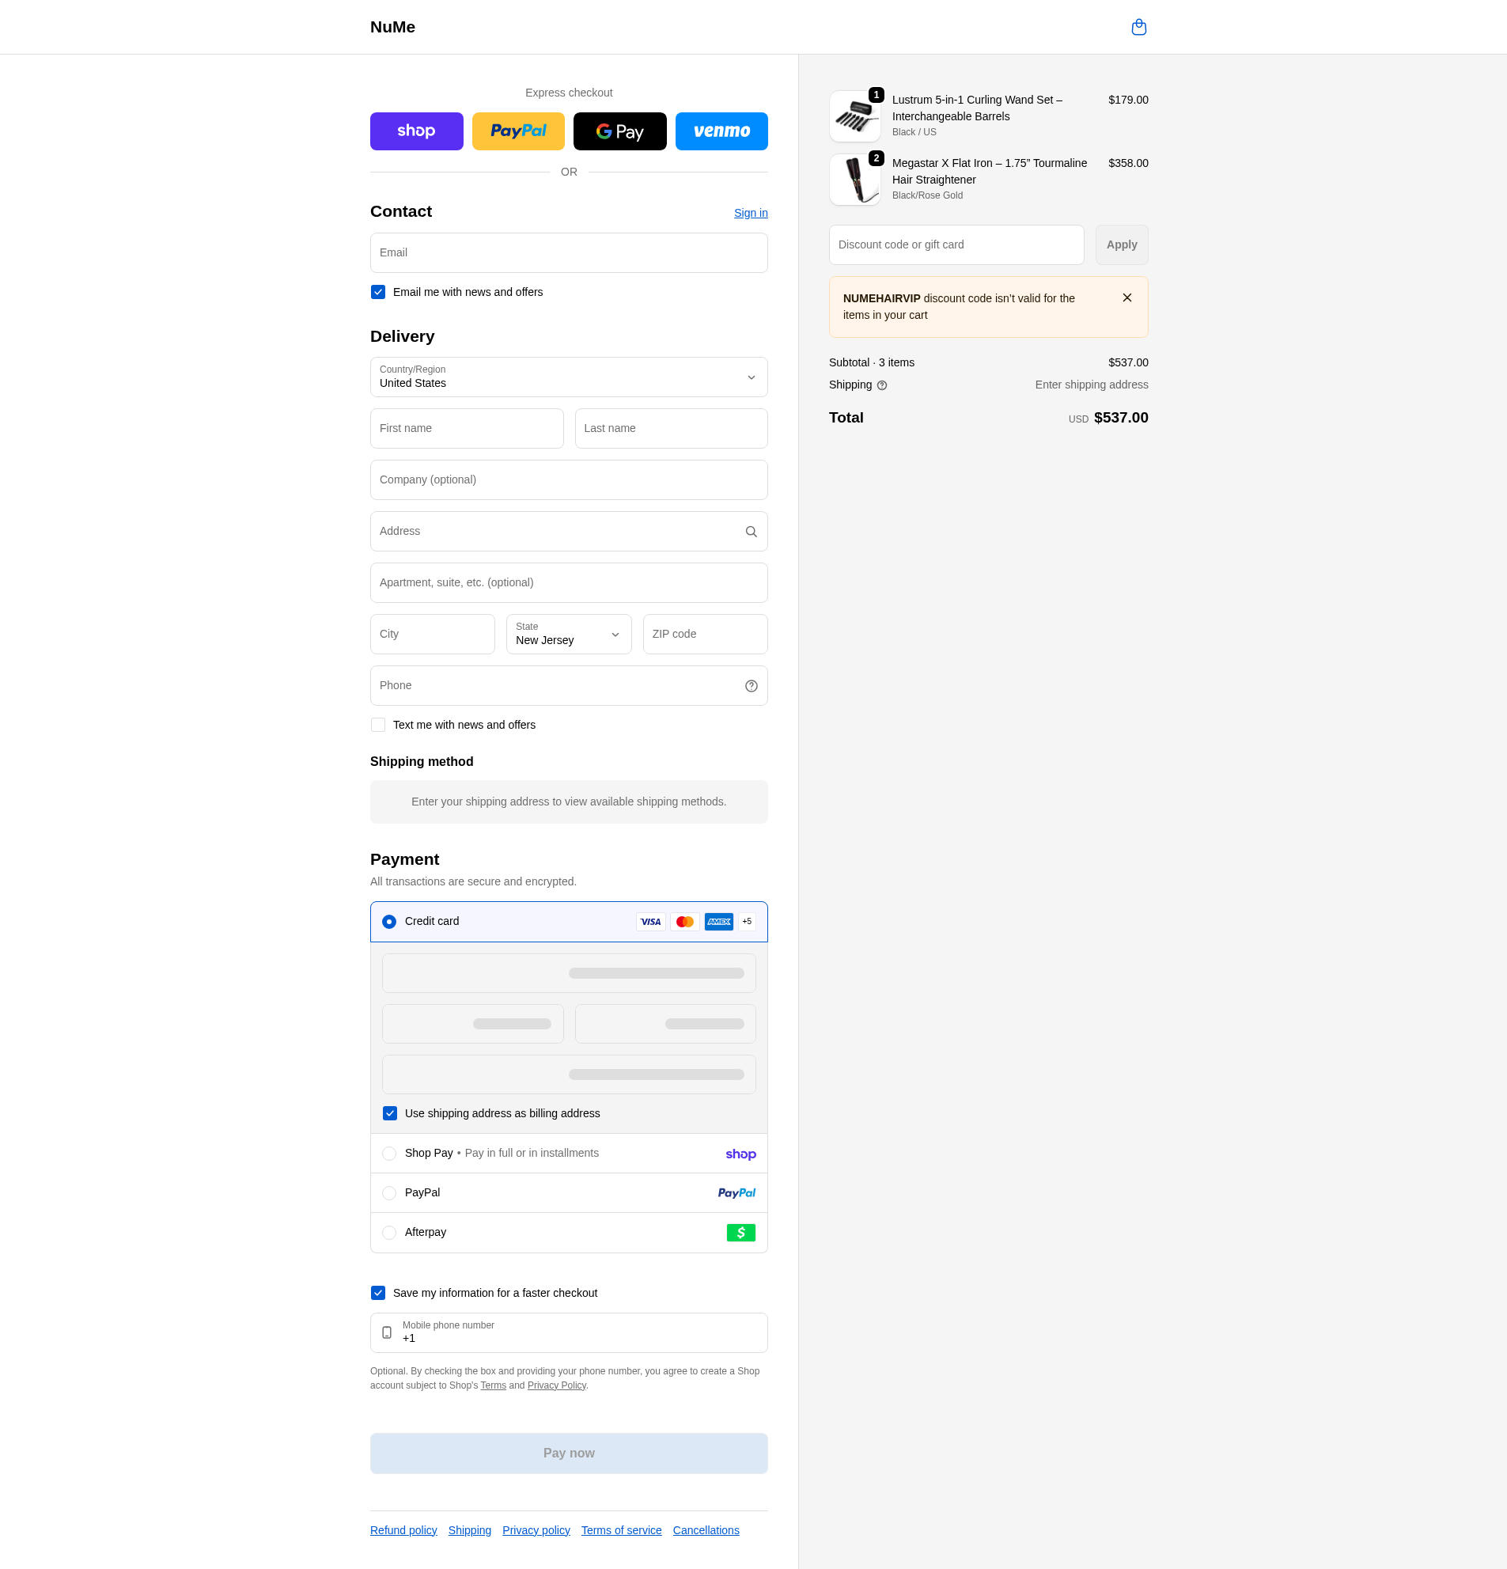Click the Venmo express checkout button
The image size is (1507, 1569).
coord(721,131)
